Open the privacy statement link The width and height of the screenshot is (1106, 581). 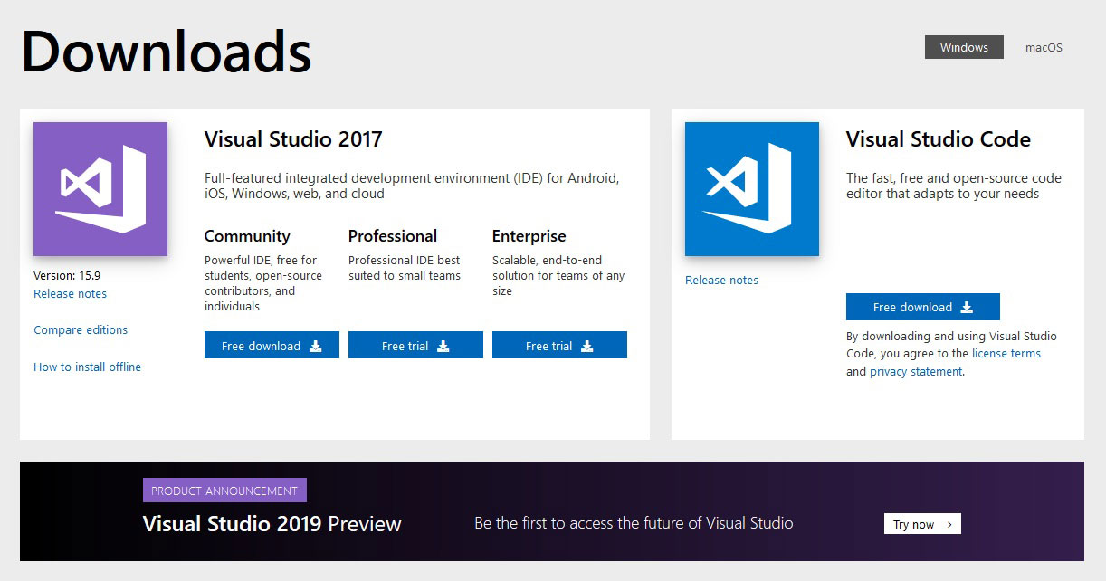(916, 372)
